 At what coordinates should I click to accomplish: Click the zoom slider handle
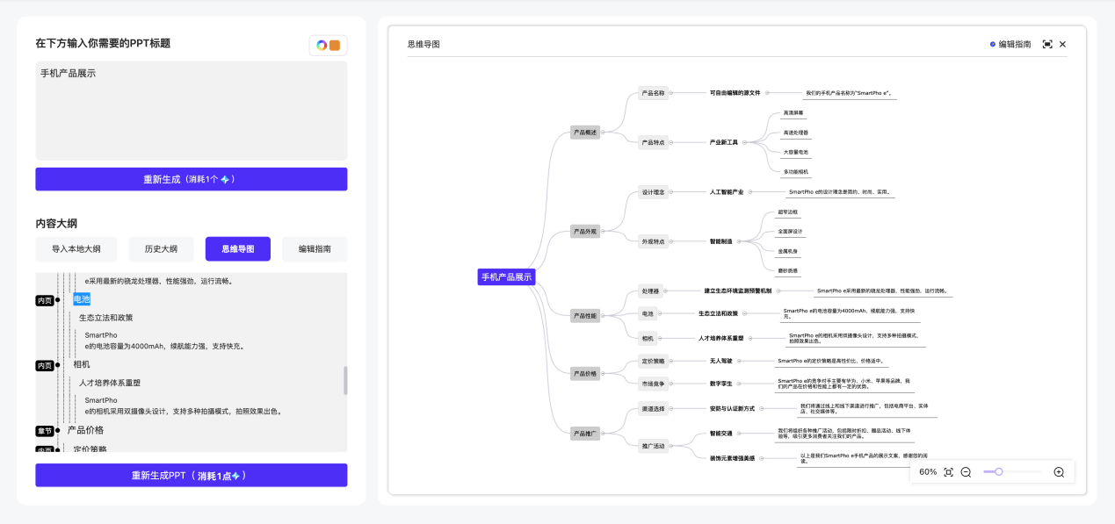(999, 471)
